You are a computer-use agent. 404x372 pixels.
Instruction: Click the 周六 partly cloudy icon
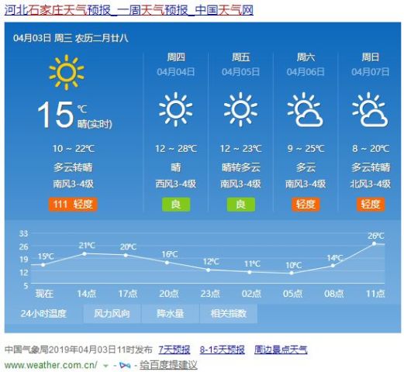tap(306, 109)
